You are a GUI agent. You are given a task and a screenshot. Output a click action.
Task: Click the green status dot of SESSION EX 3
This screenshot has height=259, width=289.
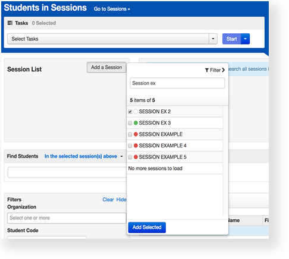click(x=136, y=123)
